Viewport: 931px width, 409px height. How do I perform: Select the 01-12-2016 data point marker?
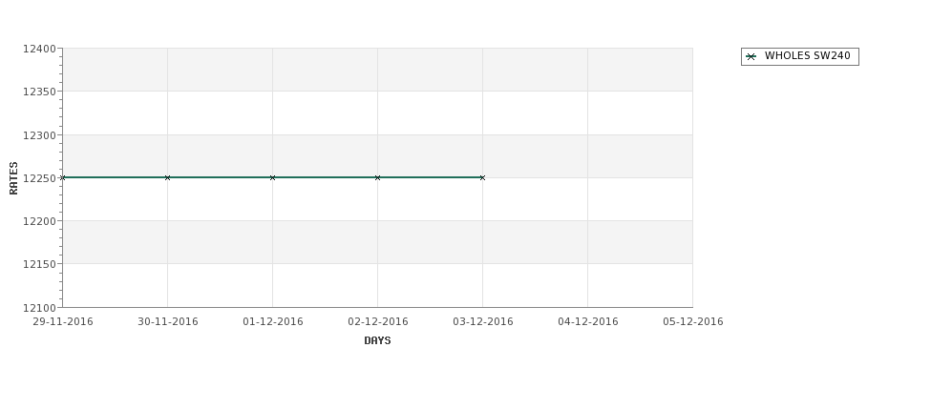(272, 178)
